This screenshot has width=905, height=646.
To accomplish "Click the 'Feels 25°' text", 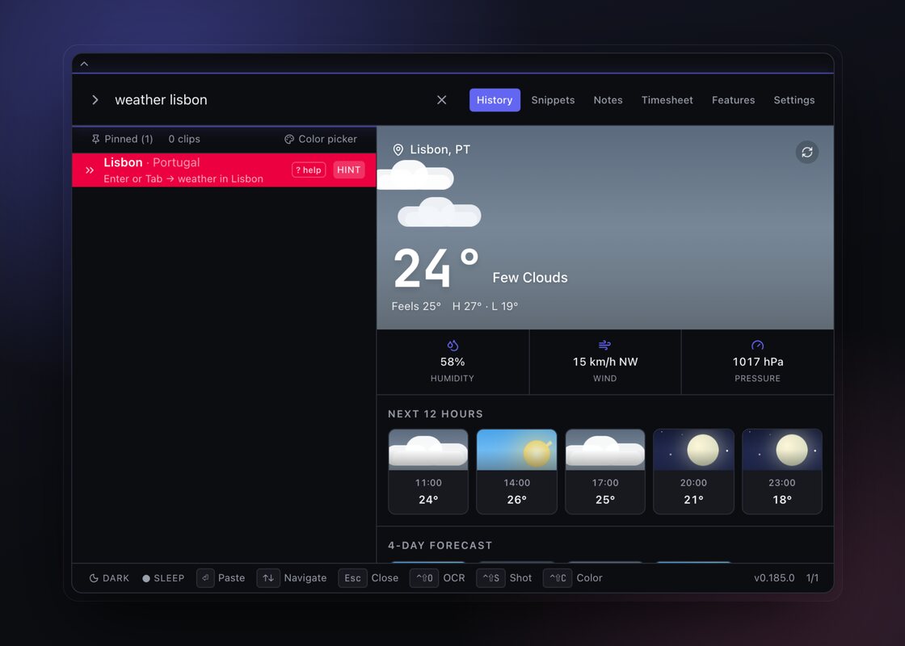I will pos(416,306).
